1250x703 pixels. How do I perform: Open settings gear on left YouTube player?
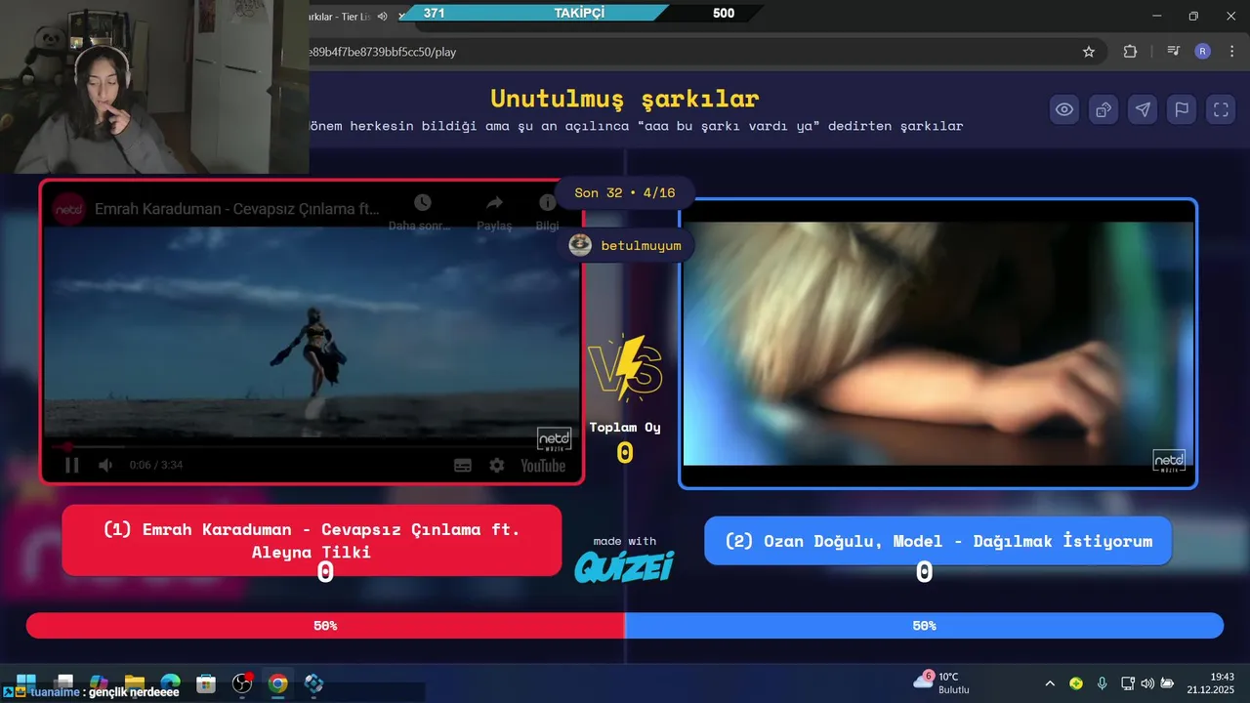(x=497, y=466)
